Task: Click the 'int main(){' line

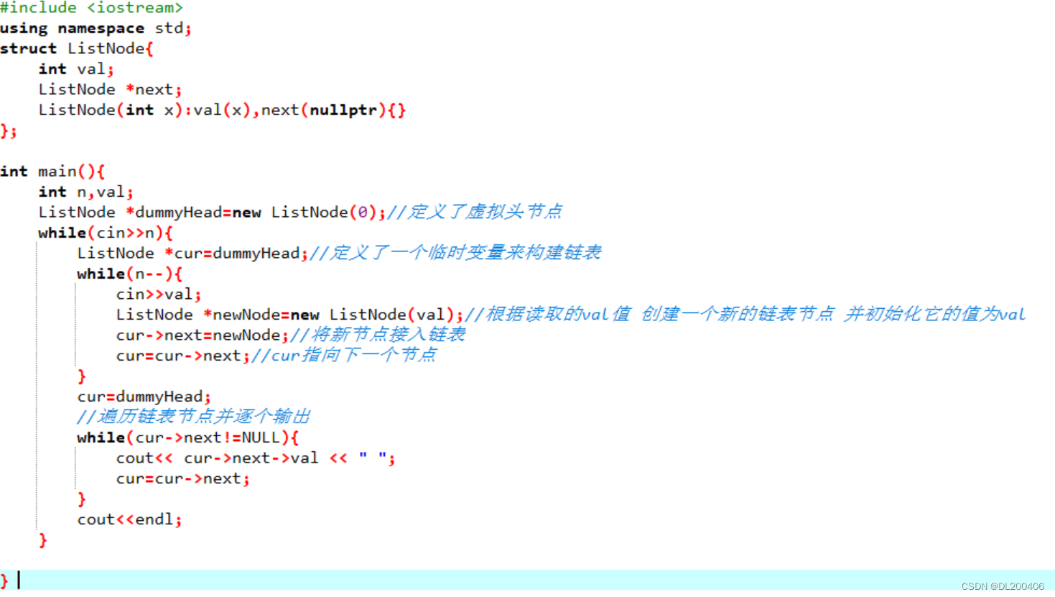Action: tap(52, 172)
